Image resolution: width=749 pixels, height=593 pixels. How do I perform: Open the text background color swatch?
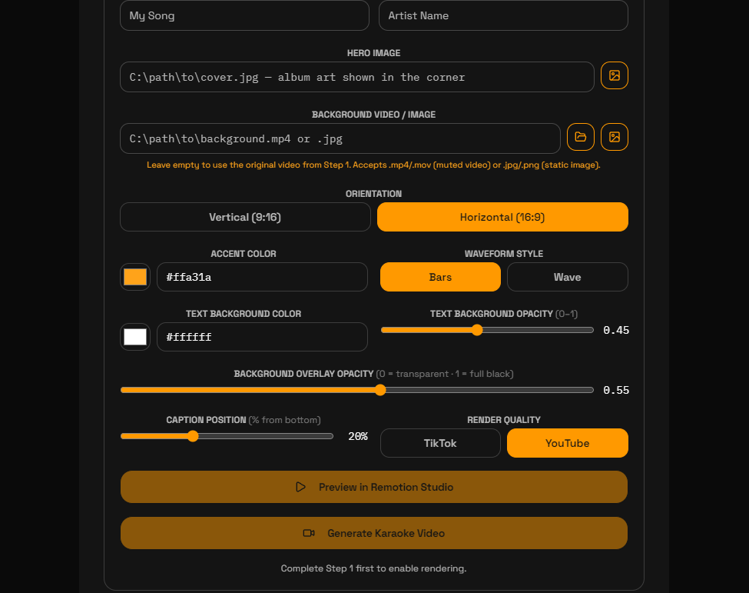[x=135, y=337]
